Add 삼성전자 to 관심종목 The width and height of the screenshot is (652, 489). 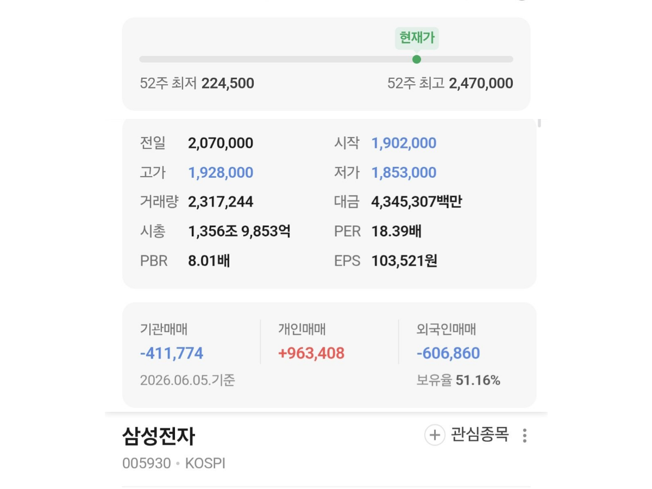point(467,435)
